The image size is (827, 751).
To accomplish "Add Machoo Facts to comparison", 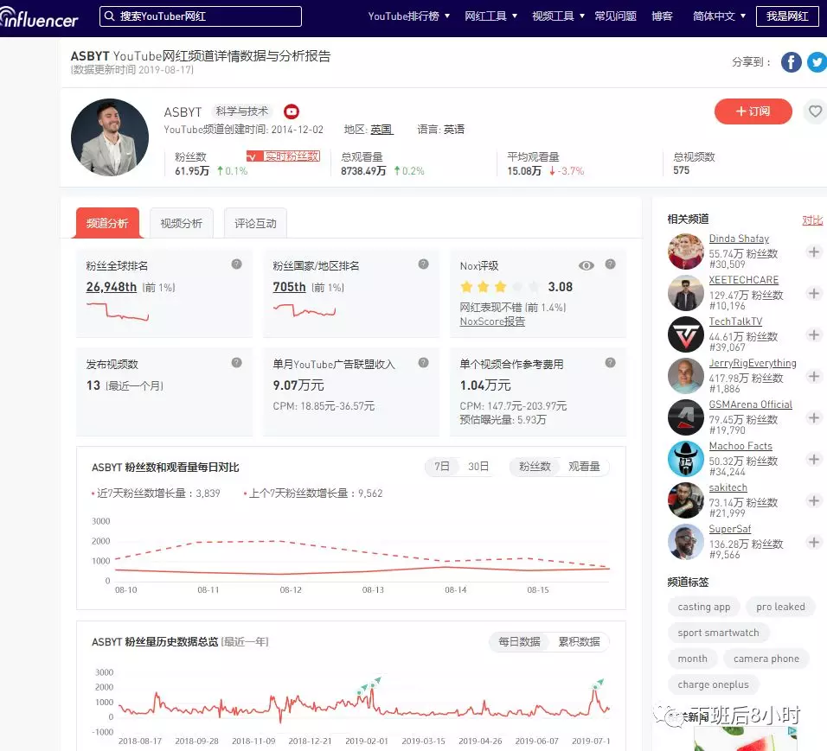I will pos(814,460).
